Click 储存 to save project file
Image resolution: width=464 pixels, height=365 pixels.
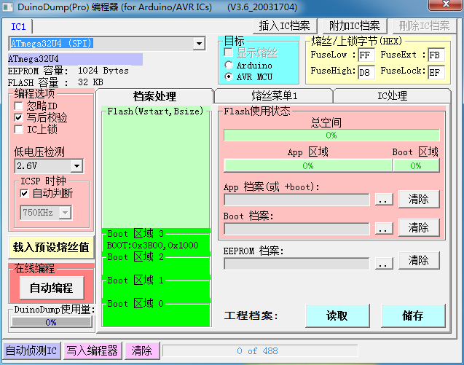413,315
